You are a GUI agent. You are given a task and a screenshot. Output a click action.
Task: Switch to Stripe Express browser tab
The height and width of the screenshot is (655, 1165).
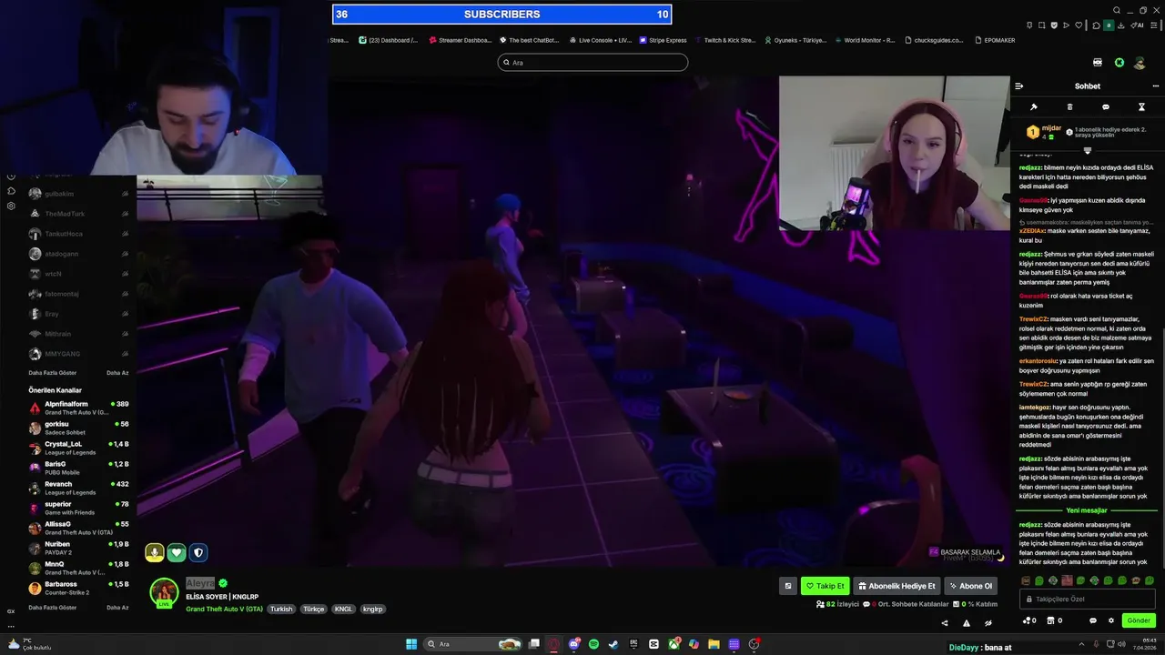(663, 40)
